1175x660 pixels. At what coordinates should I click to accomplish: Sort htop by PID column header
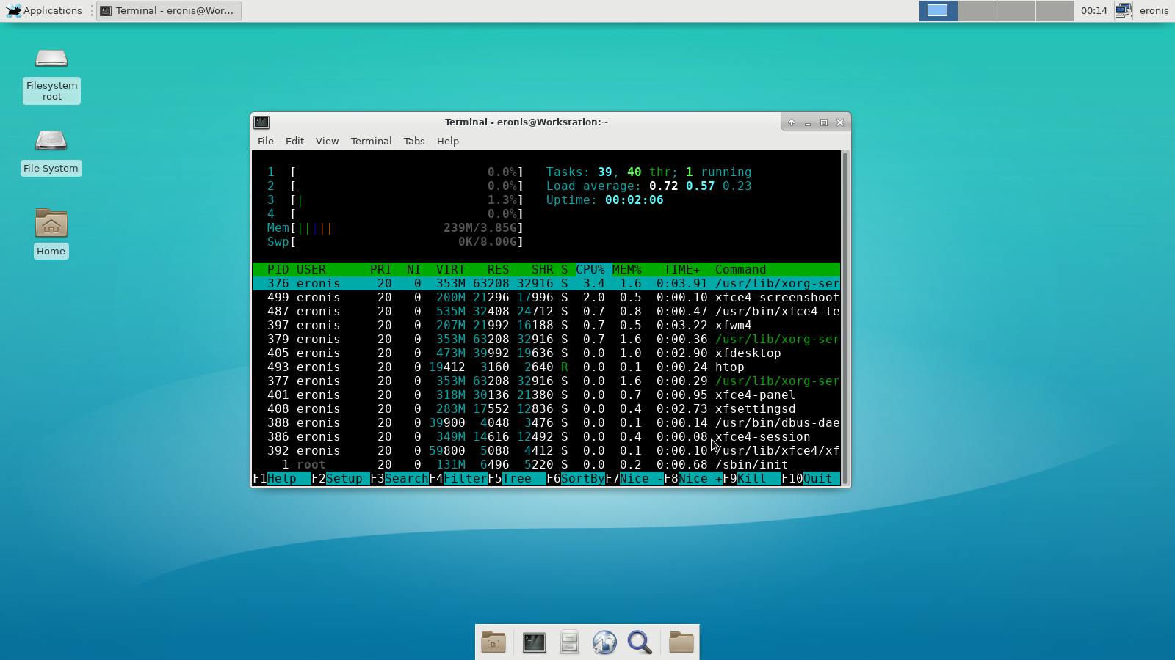pyautogui.click(x=278, y=269)
